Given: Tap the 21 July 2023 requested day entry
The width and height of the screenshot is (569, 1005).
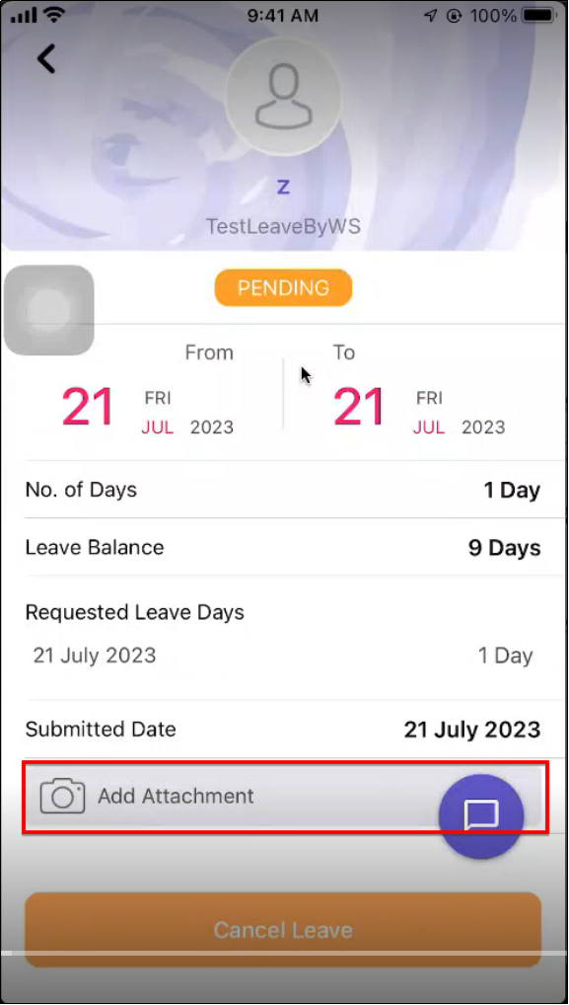Looking at the screenshot, I should pos(283,656).
